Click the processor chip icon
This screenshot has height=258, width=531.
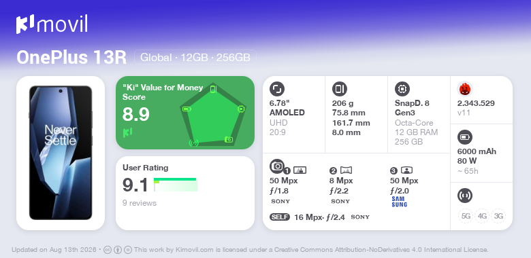click(x=402, y=89)
